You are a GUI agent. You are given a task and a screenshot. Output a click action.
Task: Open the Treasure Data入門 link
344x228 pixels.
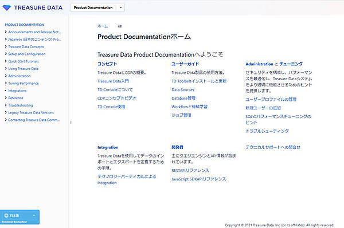[113, 81]
